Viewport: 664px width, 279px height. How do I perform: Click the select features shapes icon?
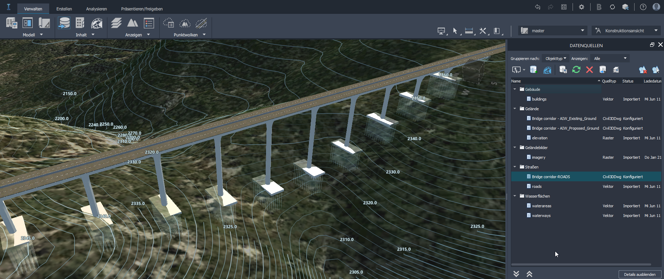coord(656,70)
